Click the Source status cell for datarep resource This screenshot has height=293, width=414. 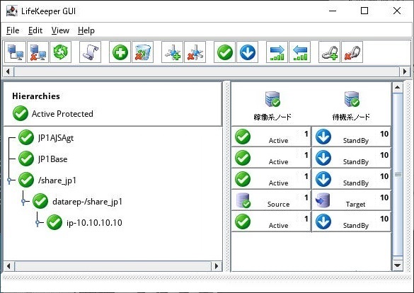point(271,200)
